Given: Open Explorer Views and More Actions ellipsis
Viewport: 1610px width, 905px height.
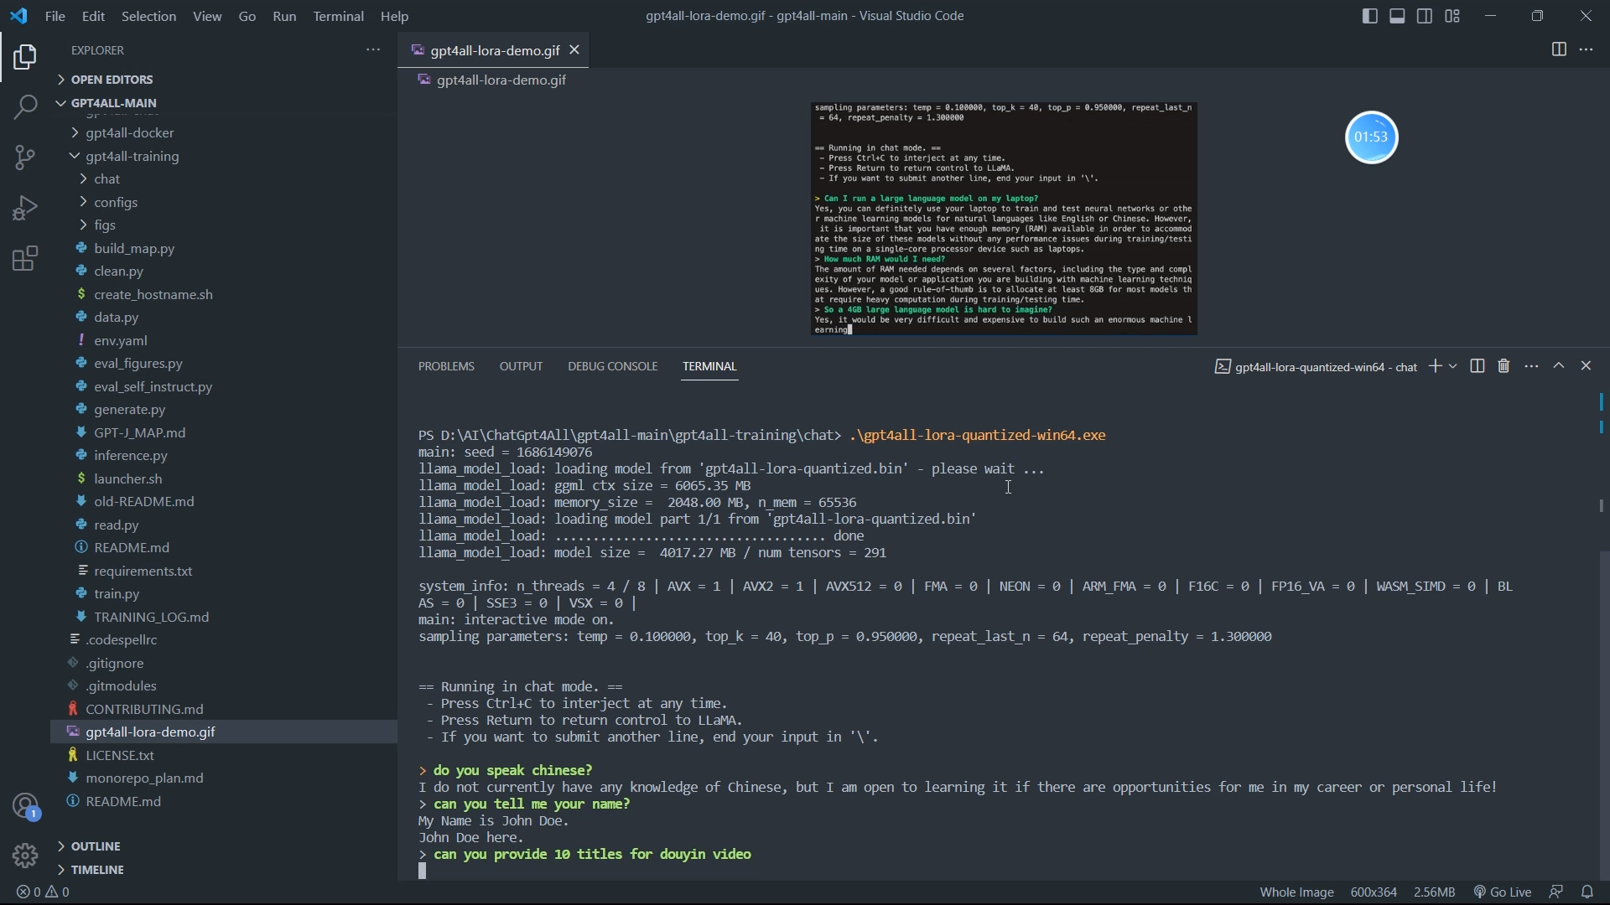Looking at the screenshot, I should (x=373, y=50).
